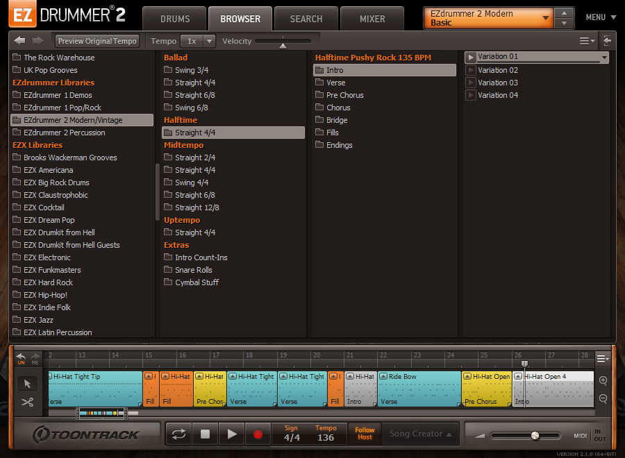The image size is (625, 458).
Task: Zoom in on the song track
Action: pos(603,380)
